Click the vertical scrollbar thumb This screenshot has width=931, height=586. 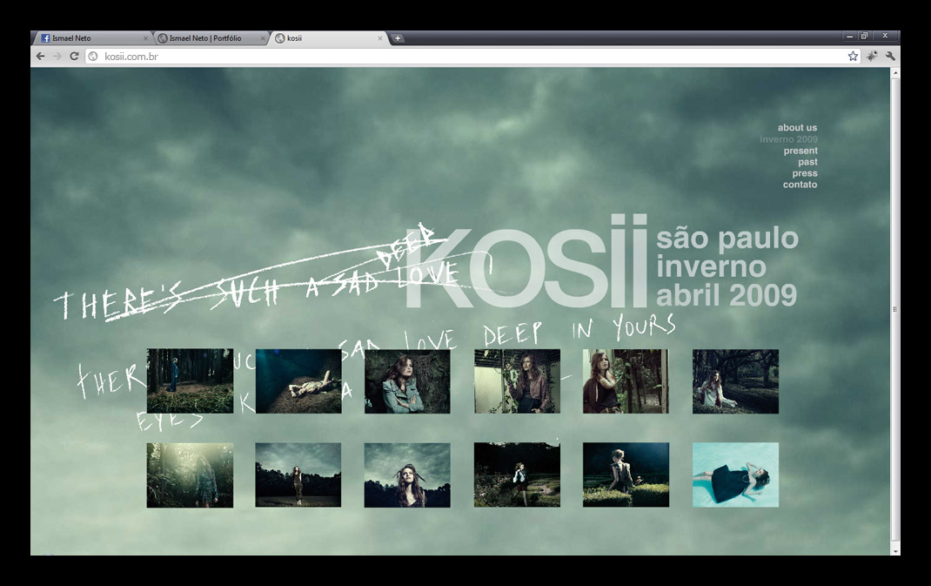[x=895, y=308]
